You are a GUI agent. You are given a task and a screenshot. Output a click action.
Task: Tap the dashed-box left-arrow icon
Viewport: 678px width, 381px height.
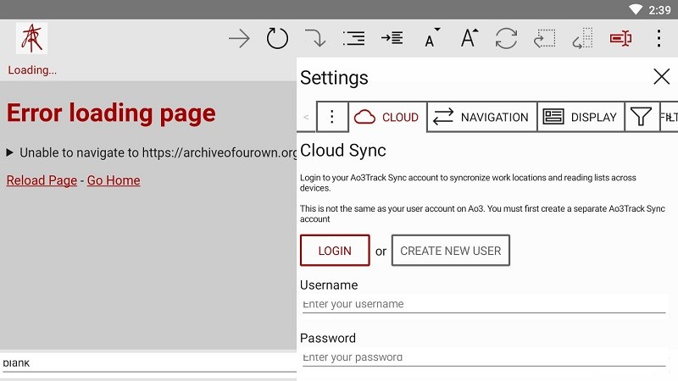tap(544, 38)
